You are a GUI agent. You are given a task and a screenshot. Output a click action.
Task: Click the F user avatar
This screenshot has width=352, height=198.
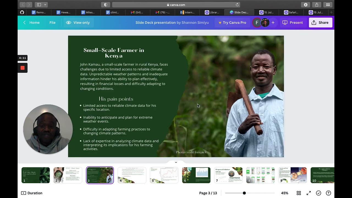(x=257, y=23)
